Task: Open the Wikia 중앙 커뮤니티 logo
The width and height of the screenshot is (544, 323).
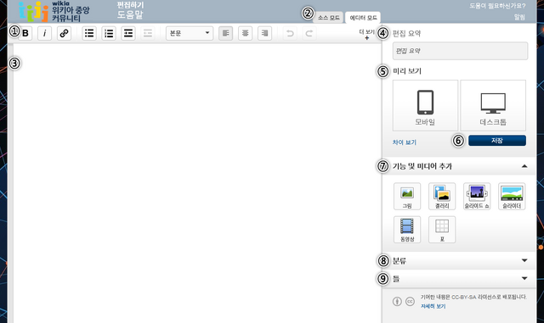Action: coord(54,11)
